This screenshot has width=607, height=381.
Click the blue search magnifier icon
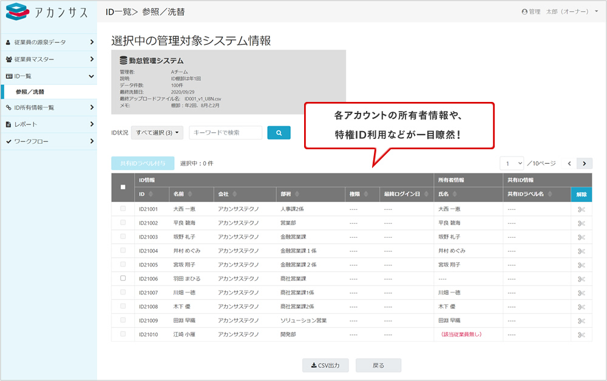(x=279, y=132)
